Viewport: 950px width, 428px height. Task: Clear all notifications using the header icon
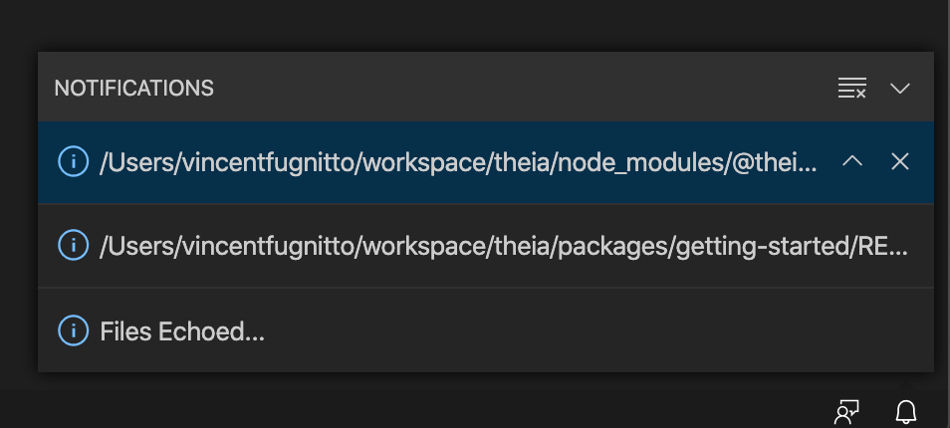point(851,88)
